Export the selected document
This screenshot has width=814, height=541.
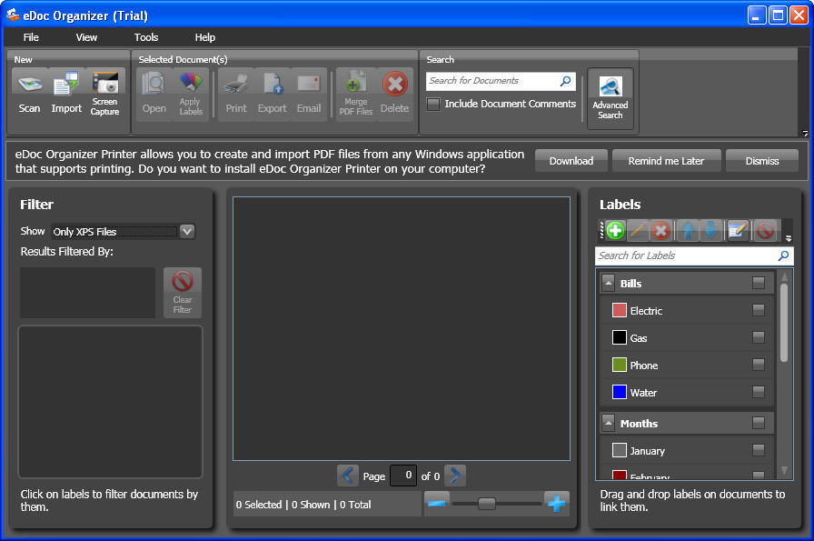click(x=272, y=94)
